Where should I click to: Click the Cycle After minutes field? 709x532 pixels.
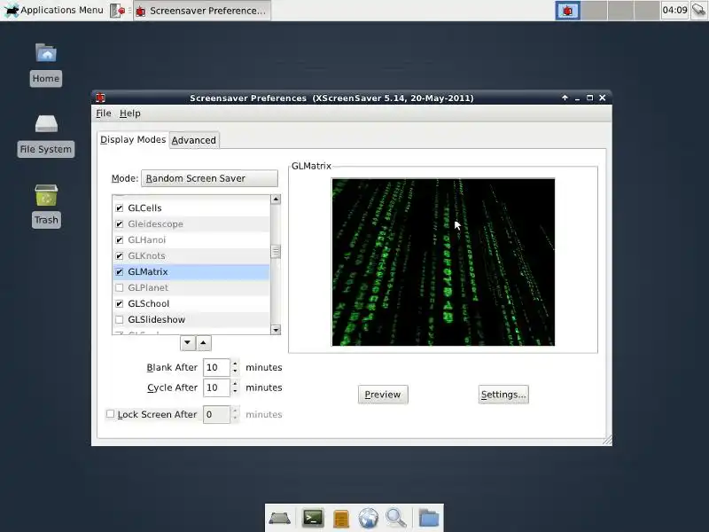coord(216,387)
